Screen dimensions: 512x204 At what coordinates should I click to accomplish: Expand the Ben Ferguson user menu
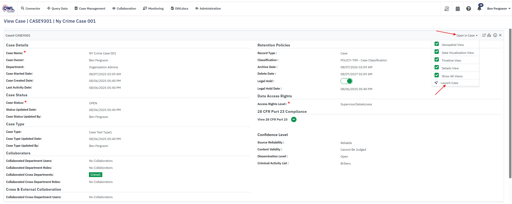coord(498,9)
